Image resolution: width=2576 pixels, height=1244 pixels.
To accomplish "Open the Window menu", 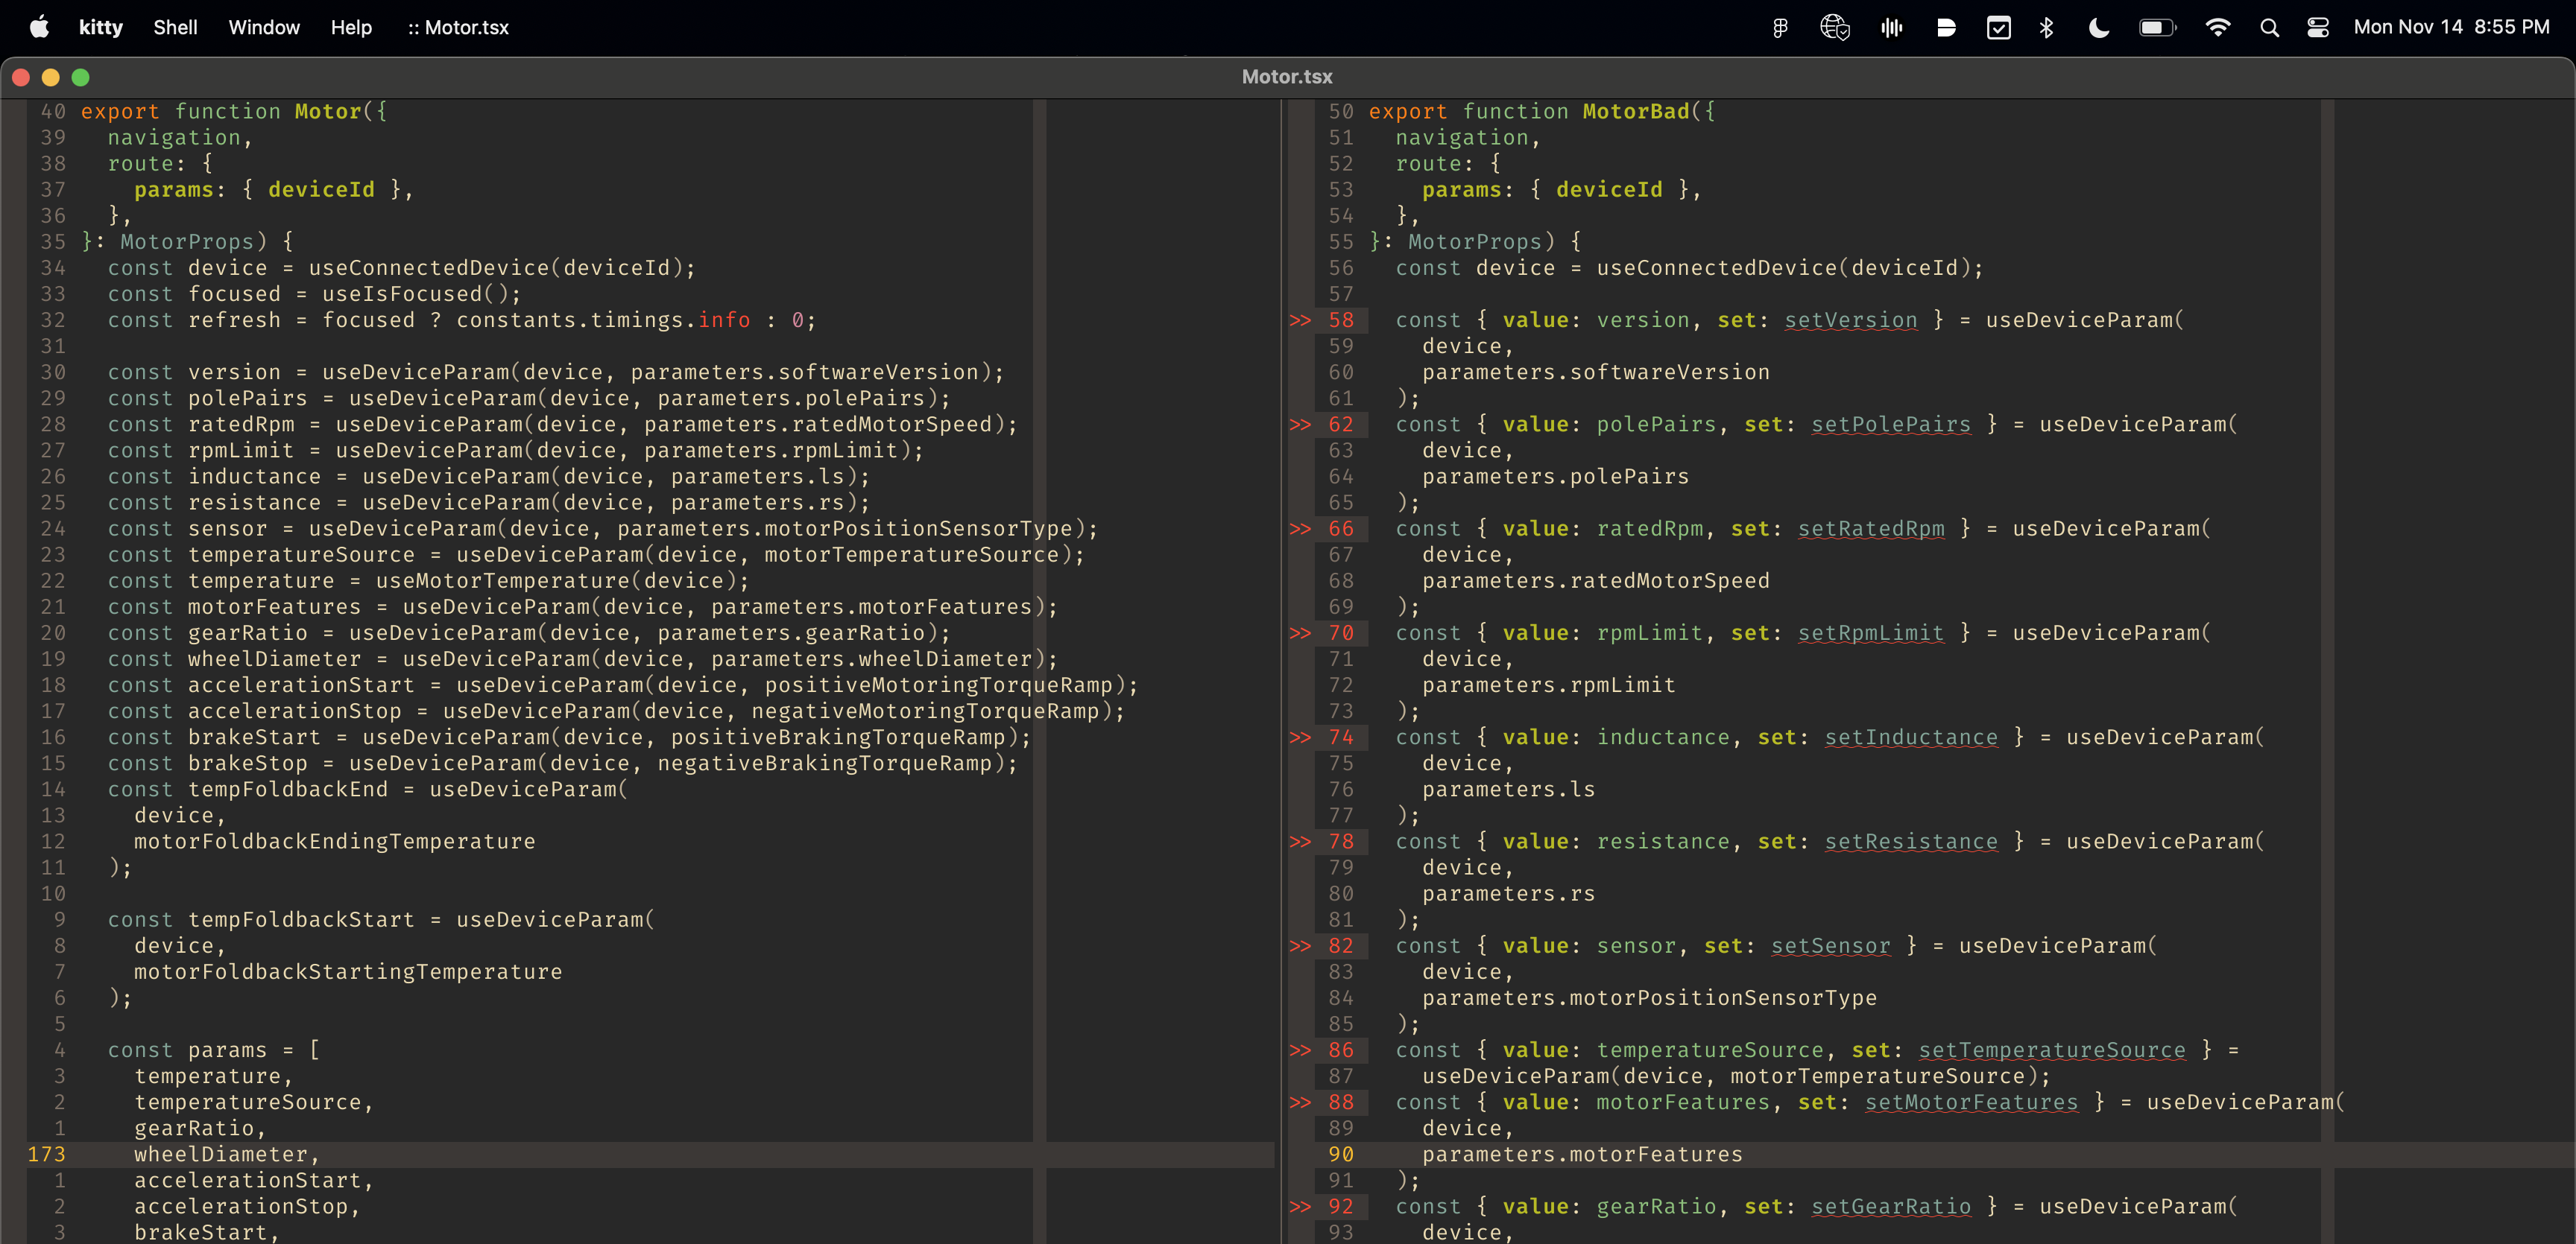I will click(x=264, y=27).
